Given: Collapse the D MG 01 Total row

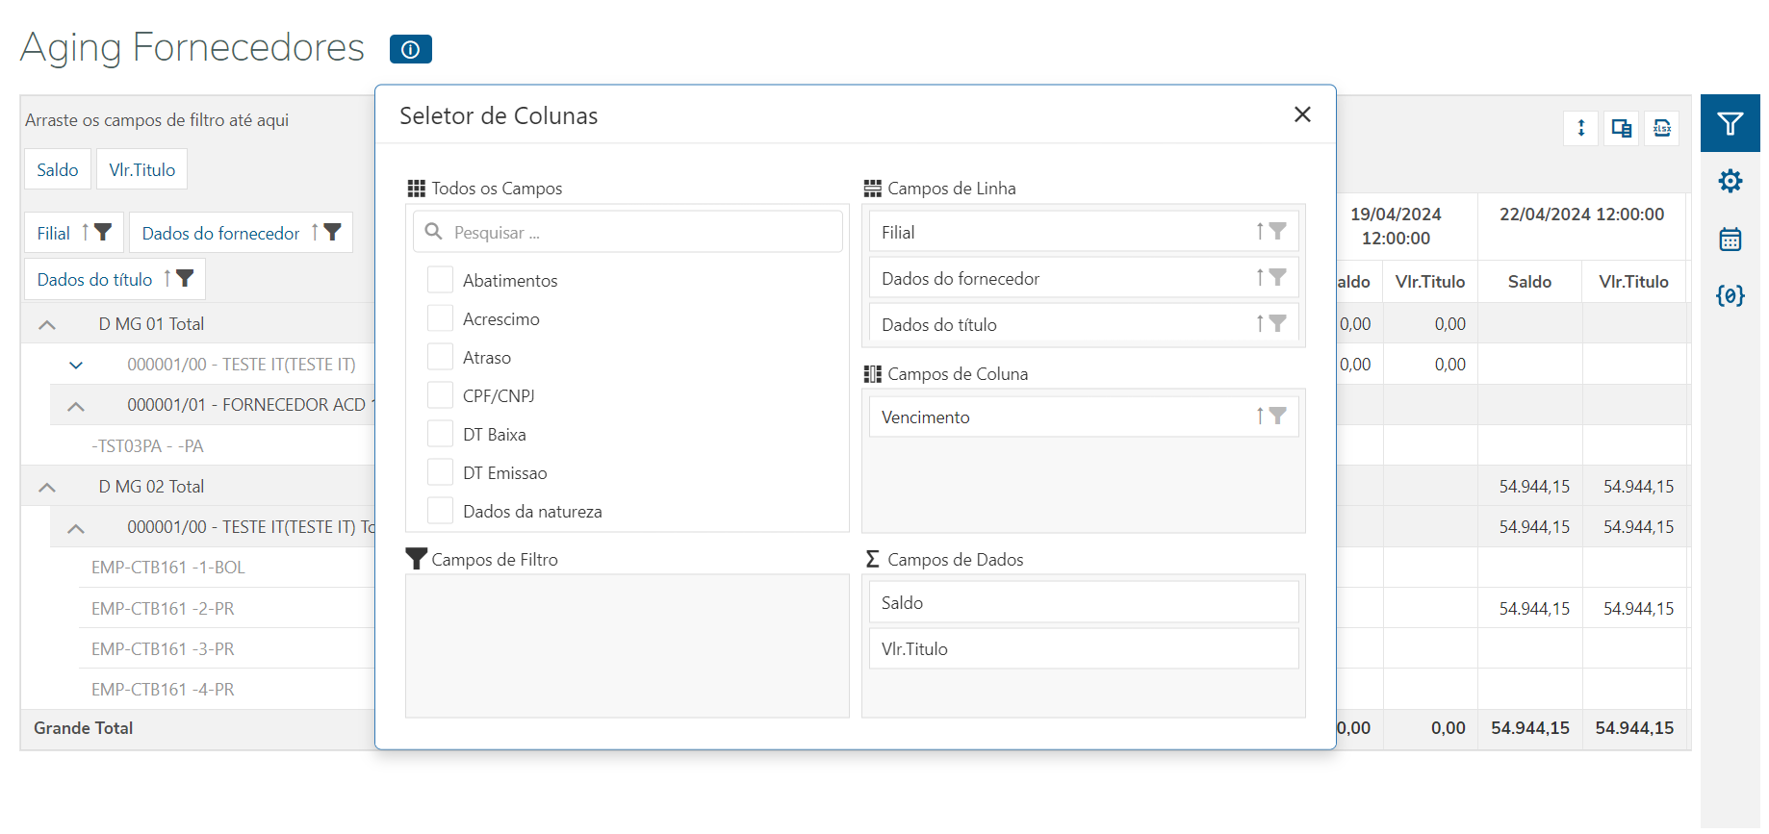Looking at the screenshot, I should click(x=47, y=325).
